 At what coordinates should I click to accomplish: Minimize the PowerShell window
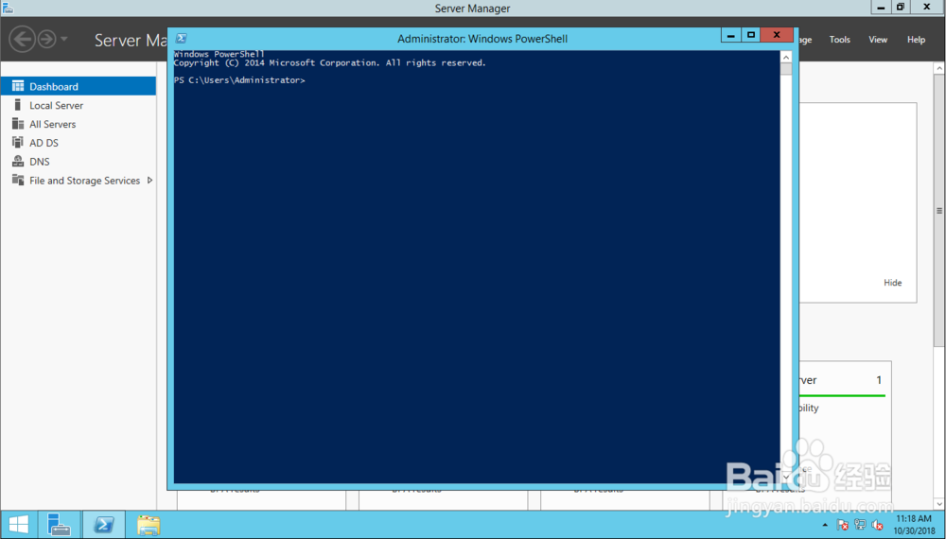(730, 35)
